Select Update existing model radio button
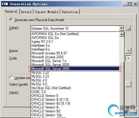 click(11, 78)
